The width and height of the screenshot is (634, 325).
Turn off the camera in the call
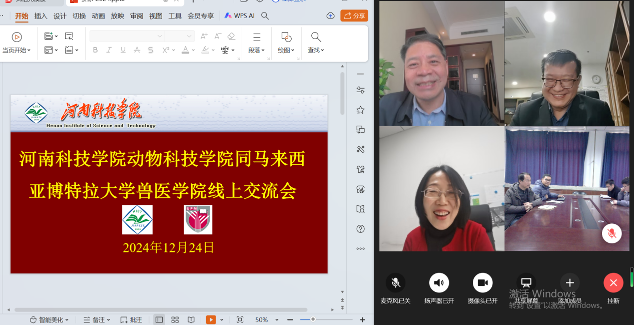click(x=482, y=283)
